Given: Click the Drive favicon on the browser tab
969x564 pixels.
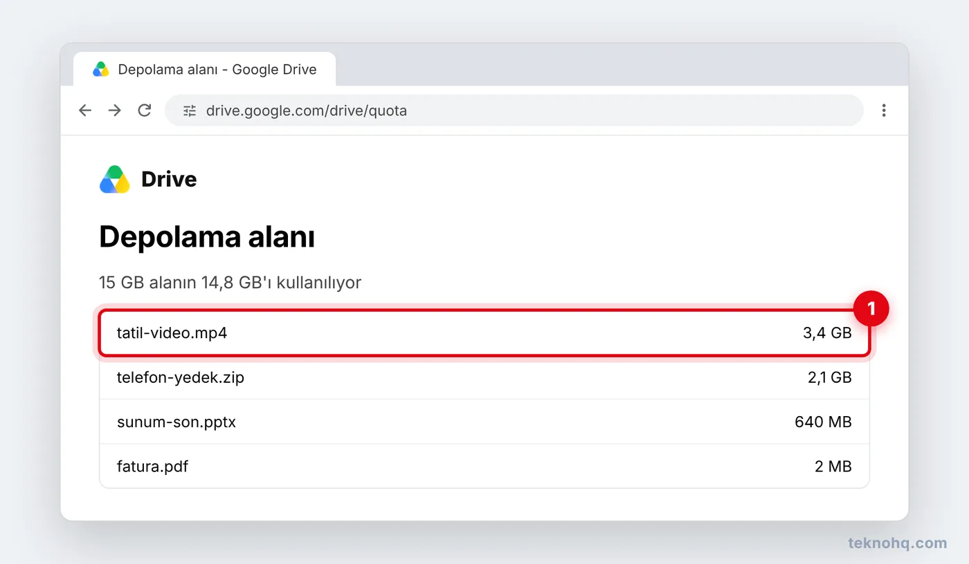Looking at the screenshot, I should (101, 69).
